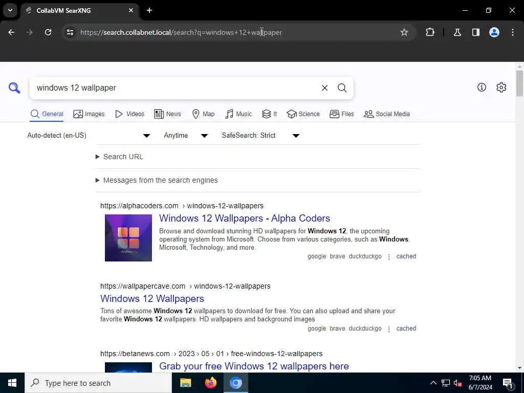The image size is (524, 393).
Task: Open the network status tray icon
Action: coord(446,383)
